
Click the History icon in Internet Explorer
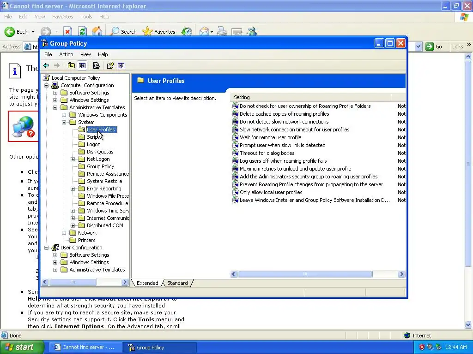pyautogui.click(x=187, y=32)
